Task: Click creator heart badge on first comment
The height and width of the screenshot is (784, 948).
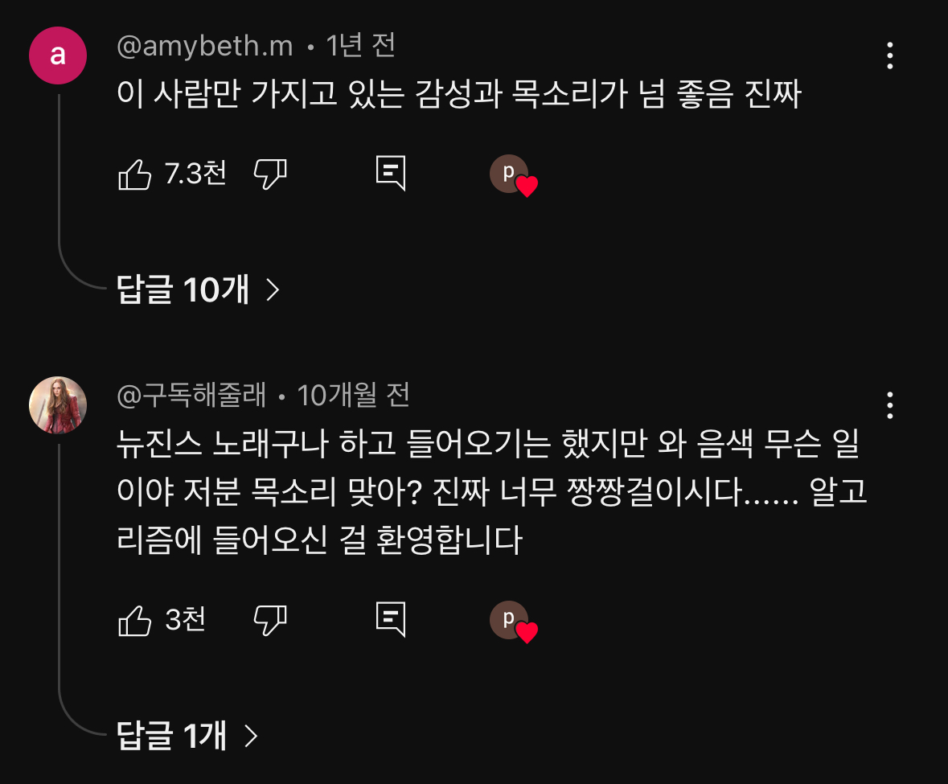Action: pos(514,176)
